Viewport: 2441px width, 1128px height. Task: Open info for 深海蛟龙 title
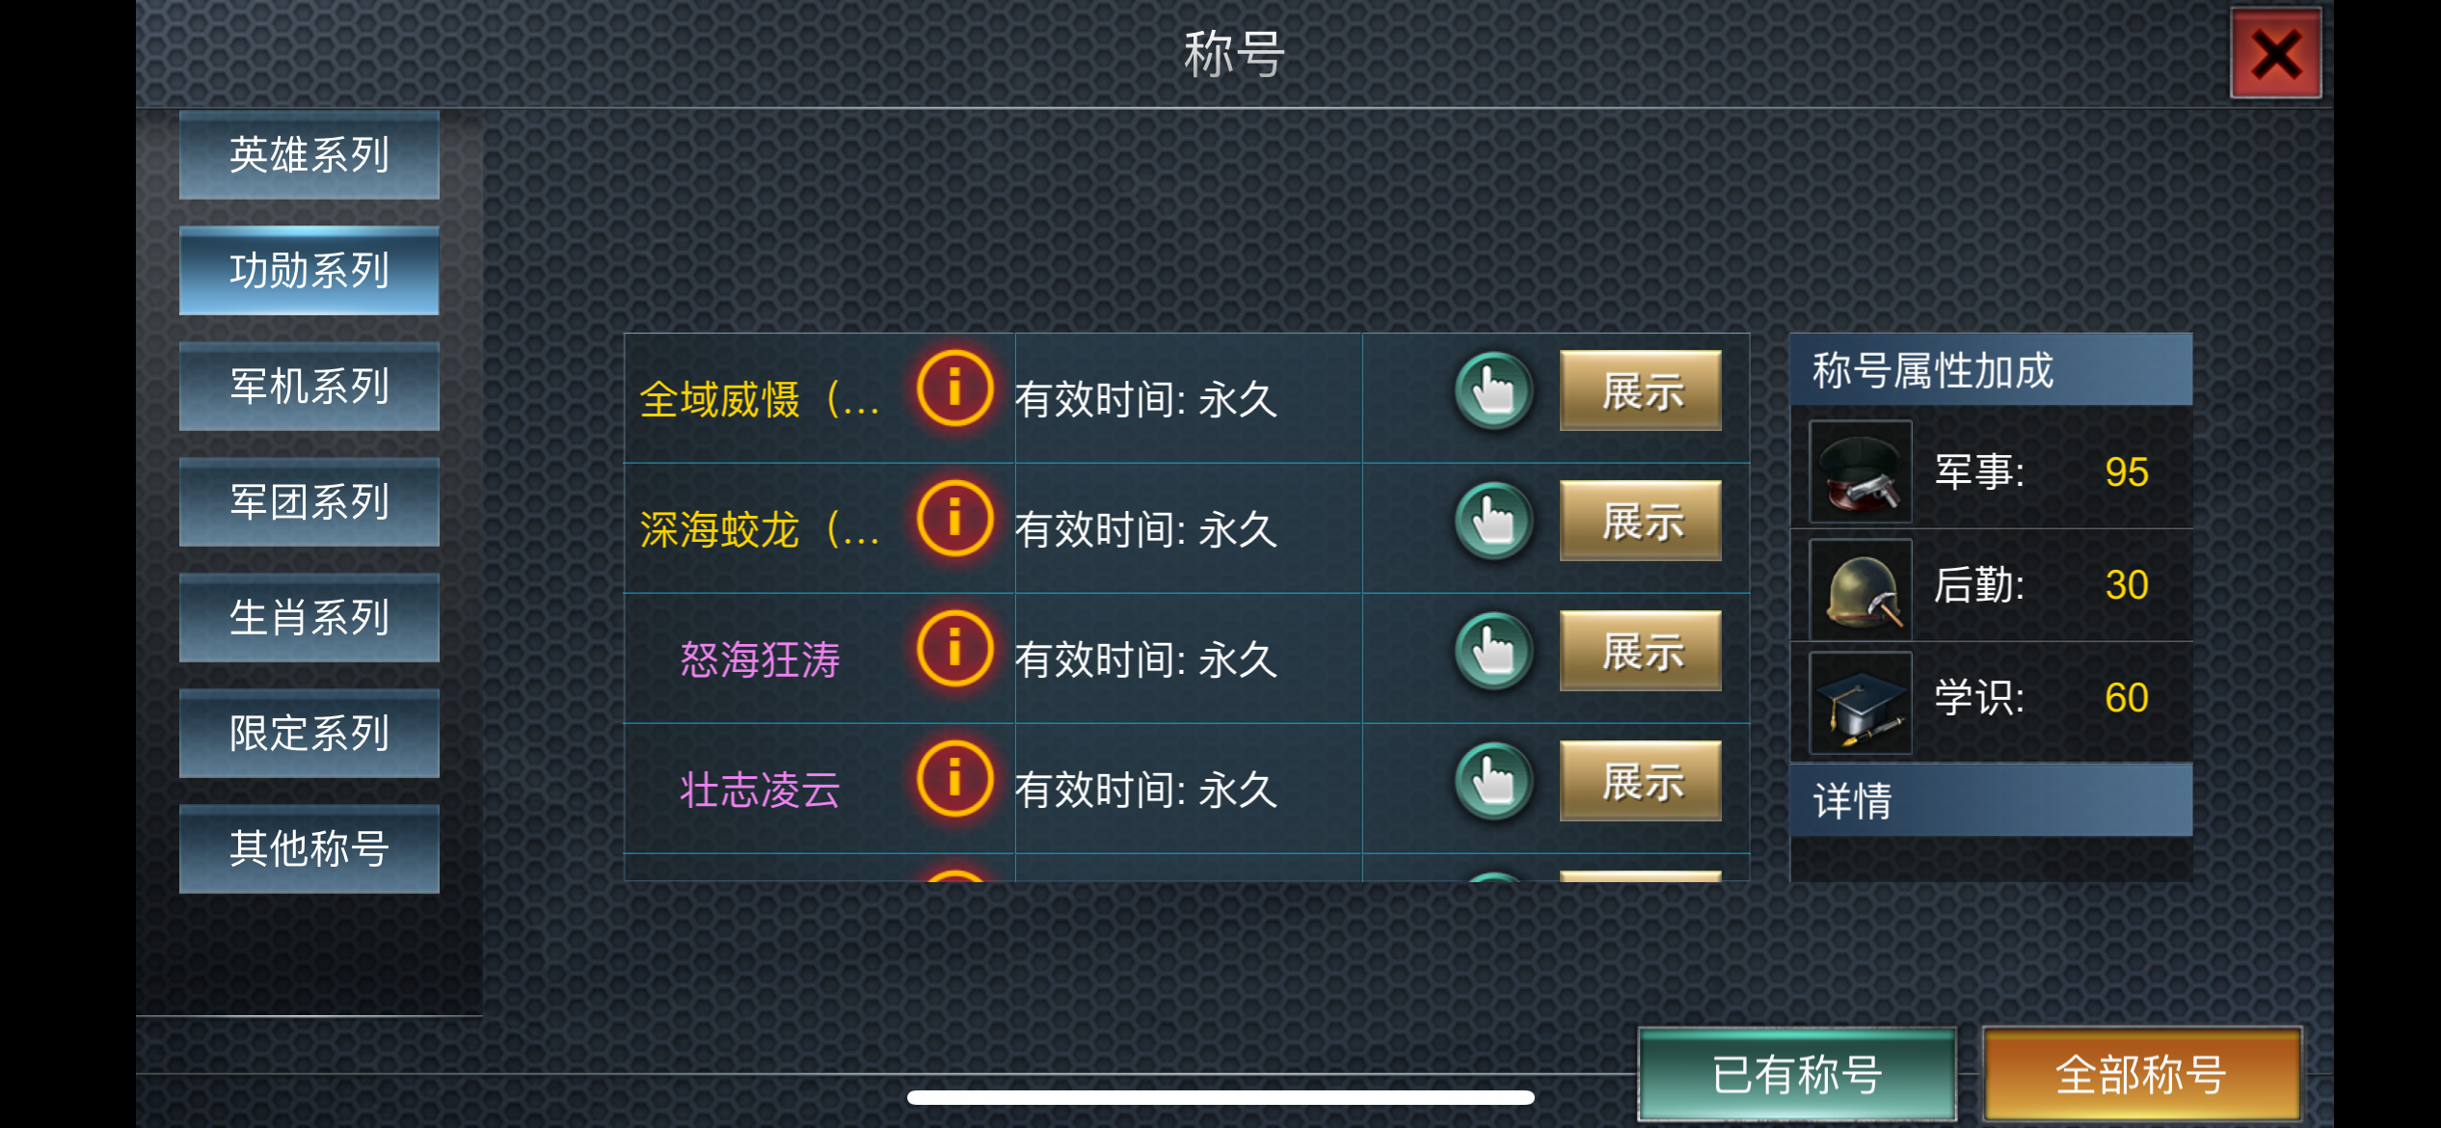point(954,519)
